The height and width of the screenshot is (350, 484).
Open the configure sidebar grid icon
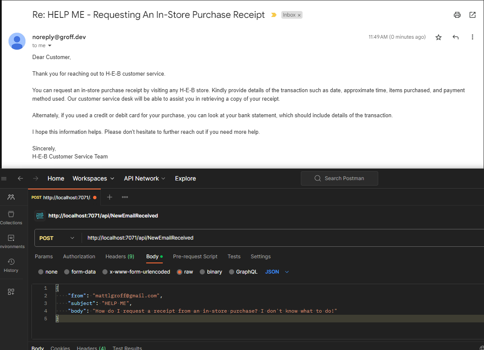point(11,292)
